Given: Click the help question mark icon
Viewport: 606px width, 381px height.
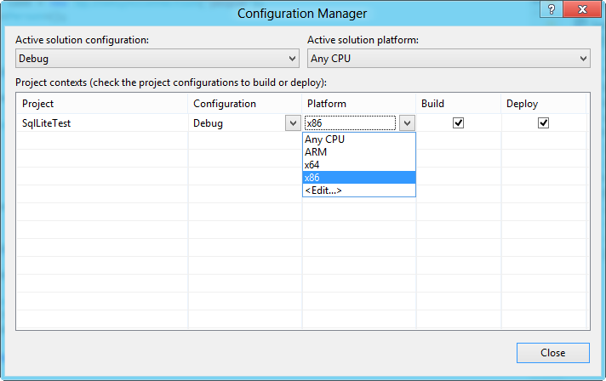Looking at the screenshot, I should click(x=552, y=9).
